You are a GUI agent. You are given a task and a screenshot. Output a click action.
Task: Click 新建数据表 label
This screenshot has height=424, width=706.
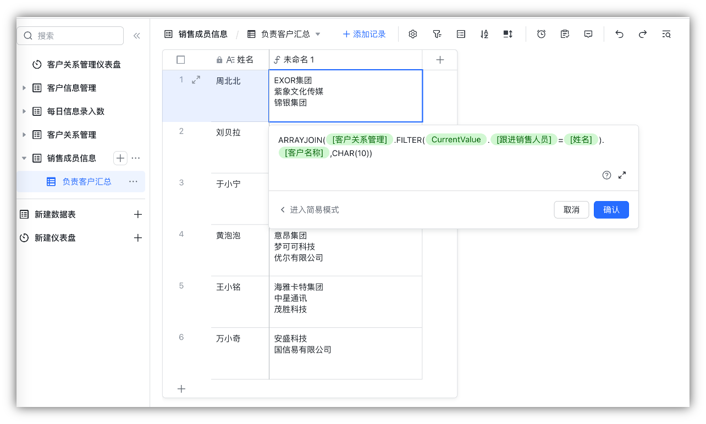tap(55, 214)
